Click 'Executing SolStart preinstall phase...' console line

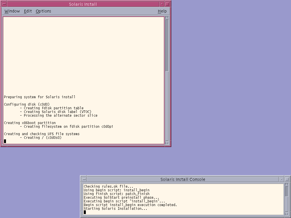coord(121,198)
